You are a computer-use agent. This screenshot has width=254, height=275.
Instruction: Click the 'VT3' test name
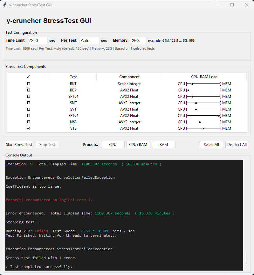pos(73,128)
